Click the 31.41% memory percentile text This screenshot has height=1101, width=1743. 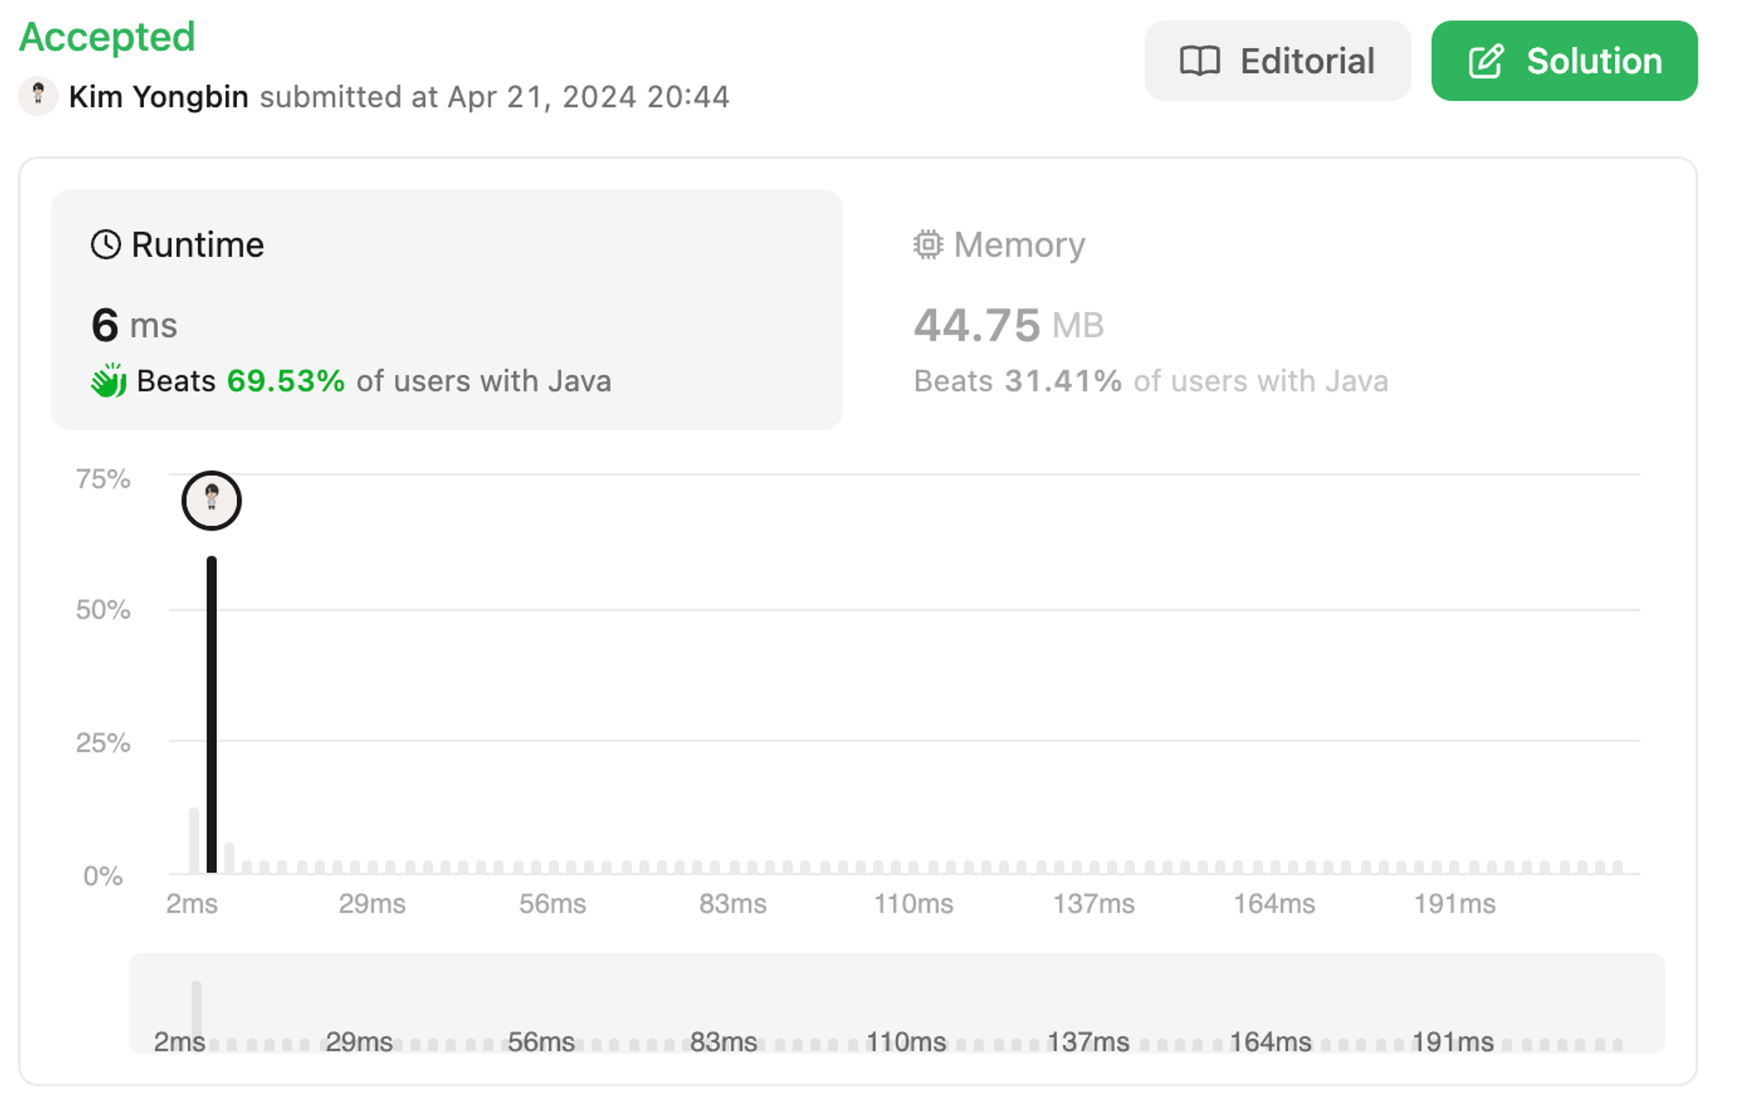click(1062, 382)
